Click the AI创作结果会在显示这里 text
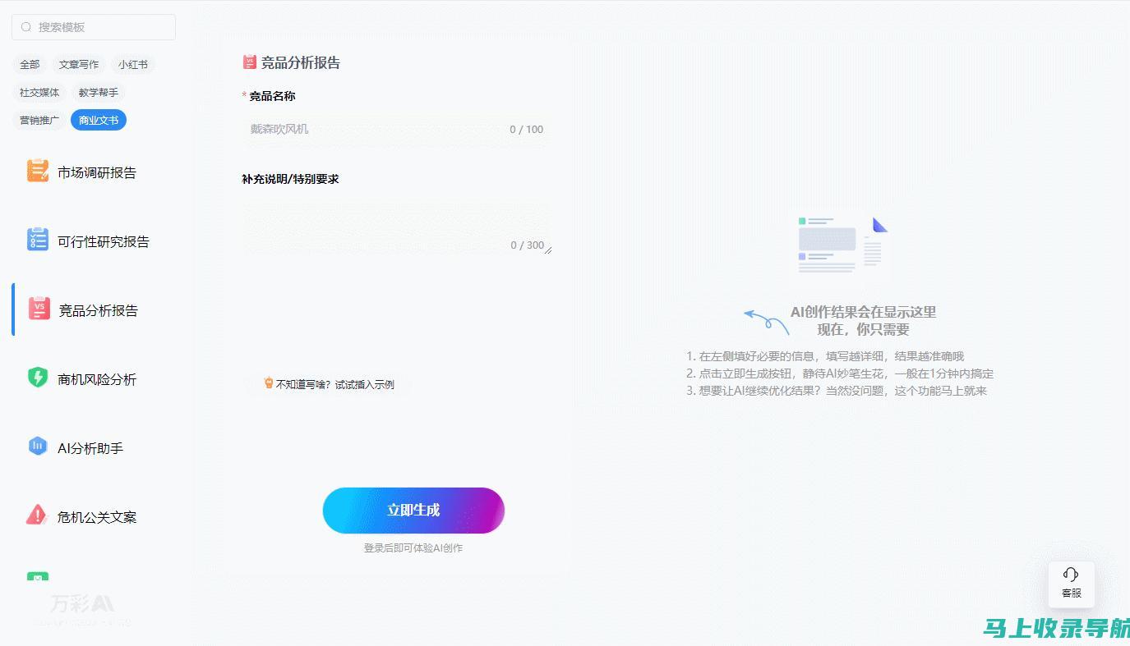1130x646 pixels. [863, 312]
